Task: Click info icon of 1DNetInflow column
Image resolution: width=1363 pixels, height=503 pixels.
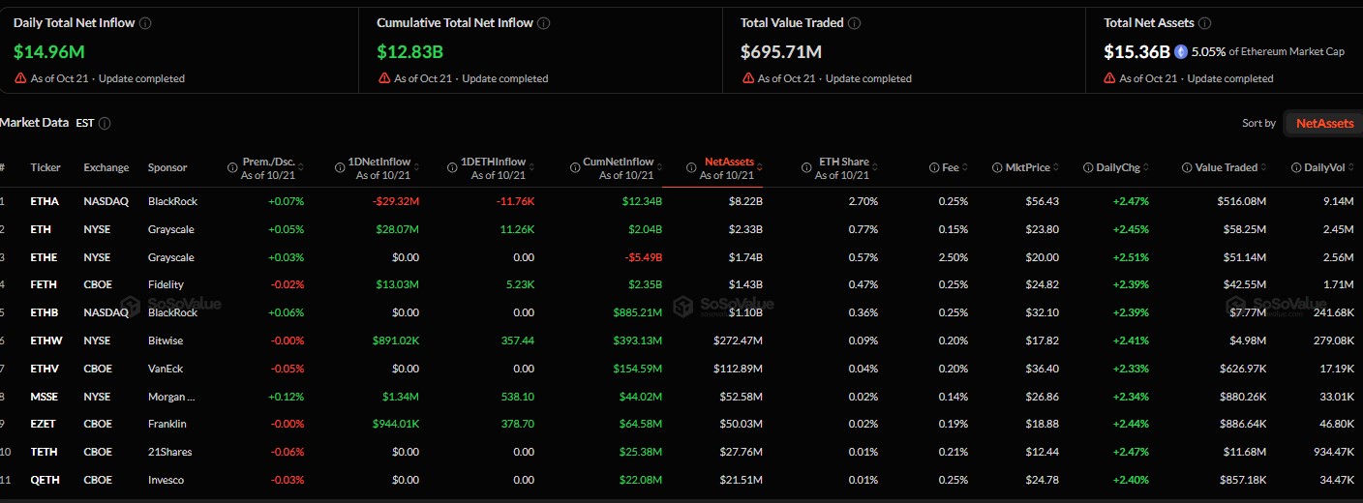Action: 340,167
